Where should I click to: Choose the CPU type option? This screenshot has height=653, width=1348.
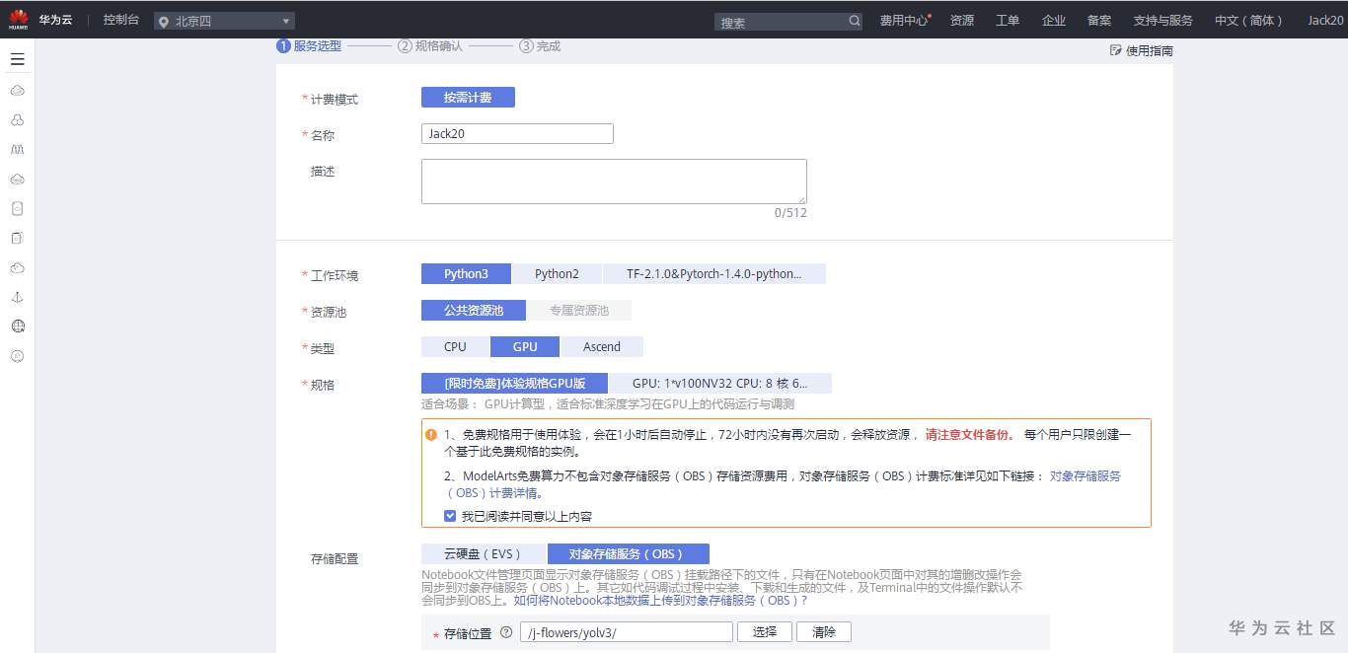[455, 347]
